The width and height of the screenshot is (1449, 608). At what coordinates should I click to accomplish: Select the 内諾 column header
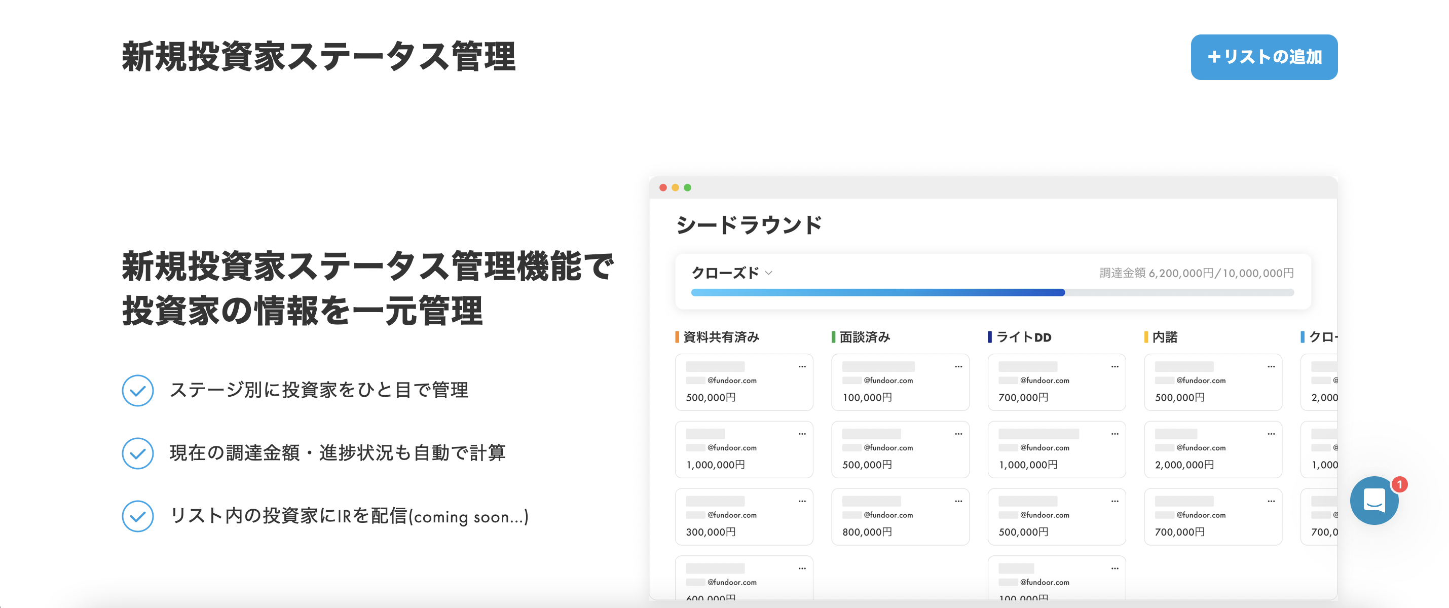[x=1164, y=337]
